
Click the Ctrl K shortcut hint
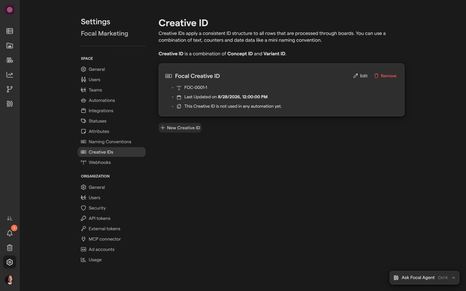[443, 278]
